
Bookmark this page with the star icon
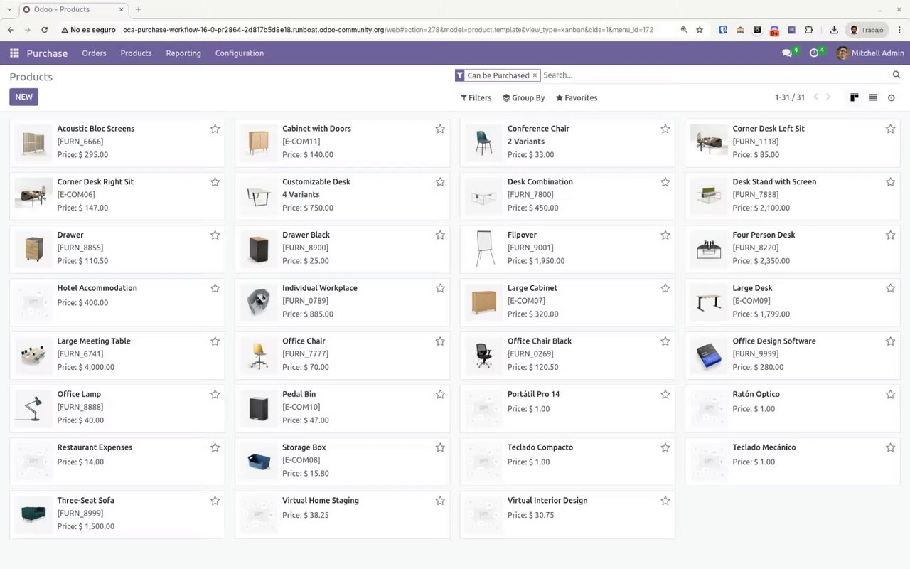(x=700, y=30)
